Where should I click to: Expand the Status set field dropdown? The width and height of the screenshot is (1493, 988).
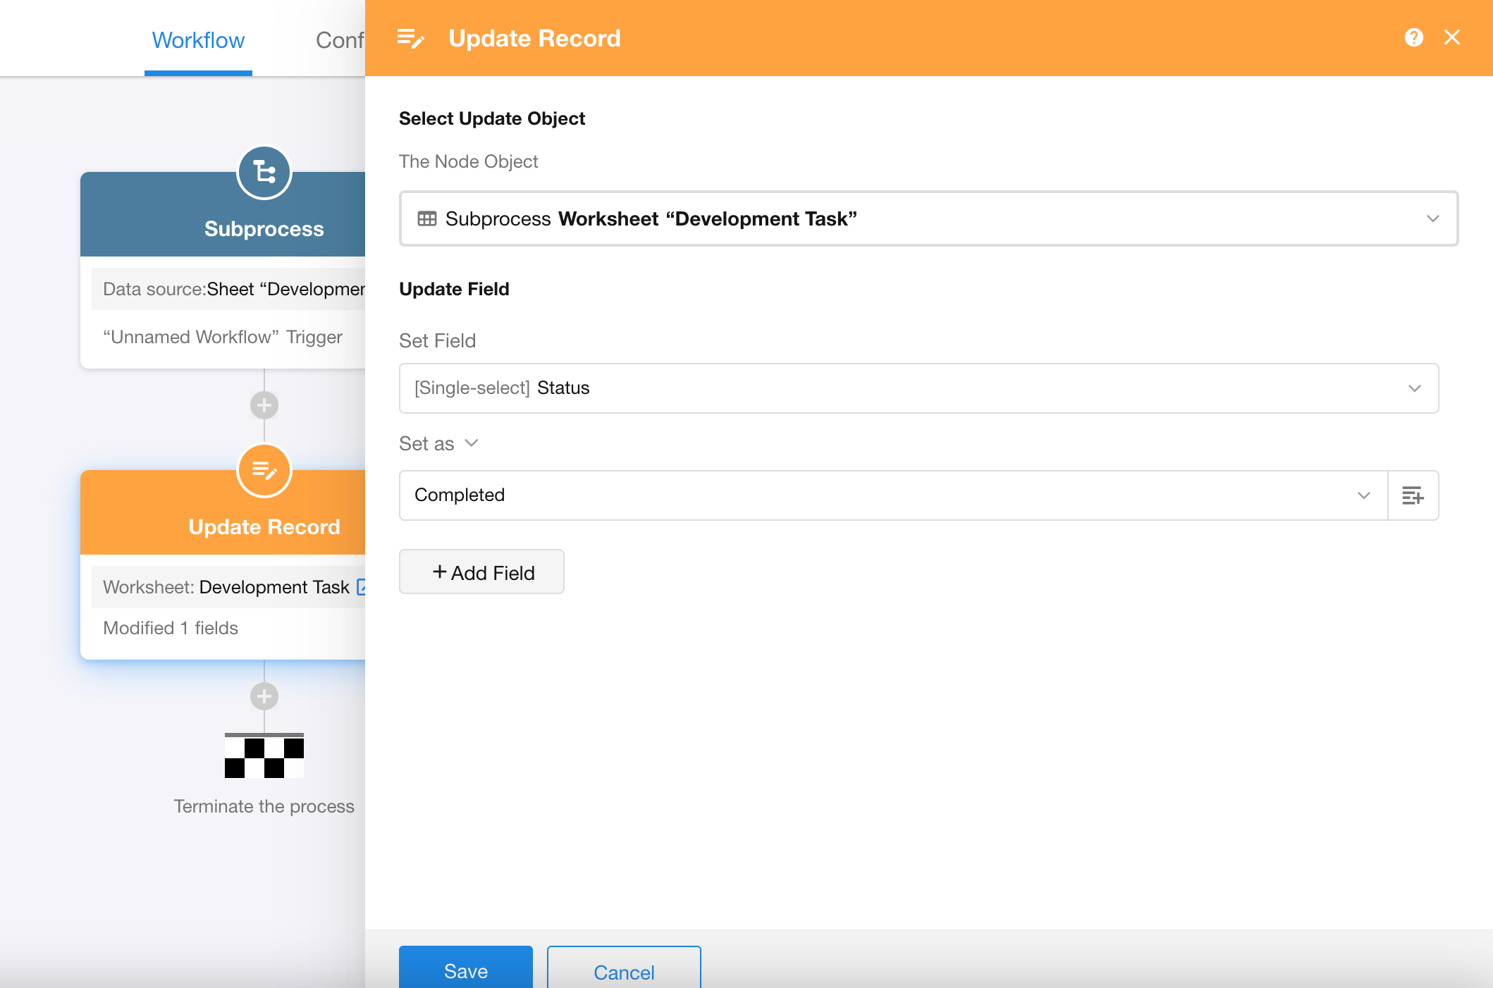pyautogui.click(x=918, y=388)
